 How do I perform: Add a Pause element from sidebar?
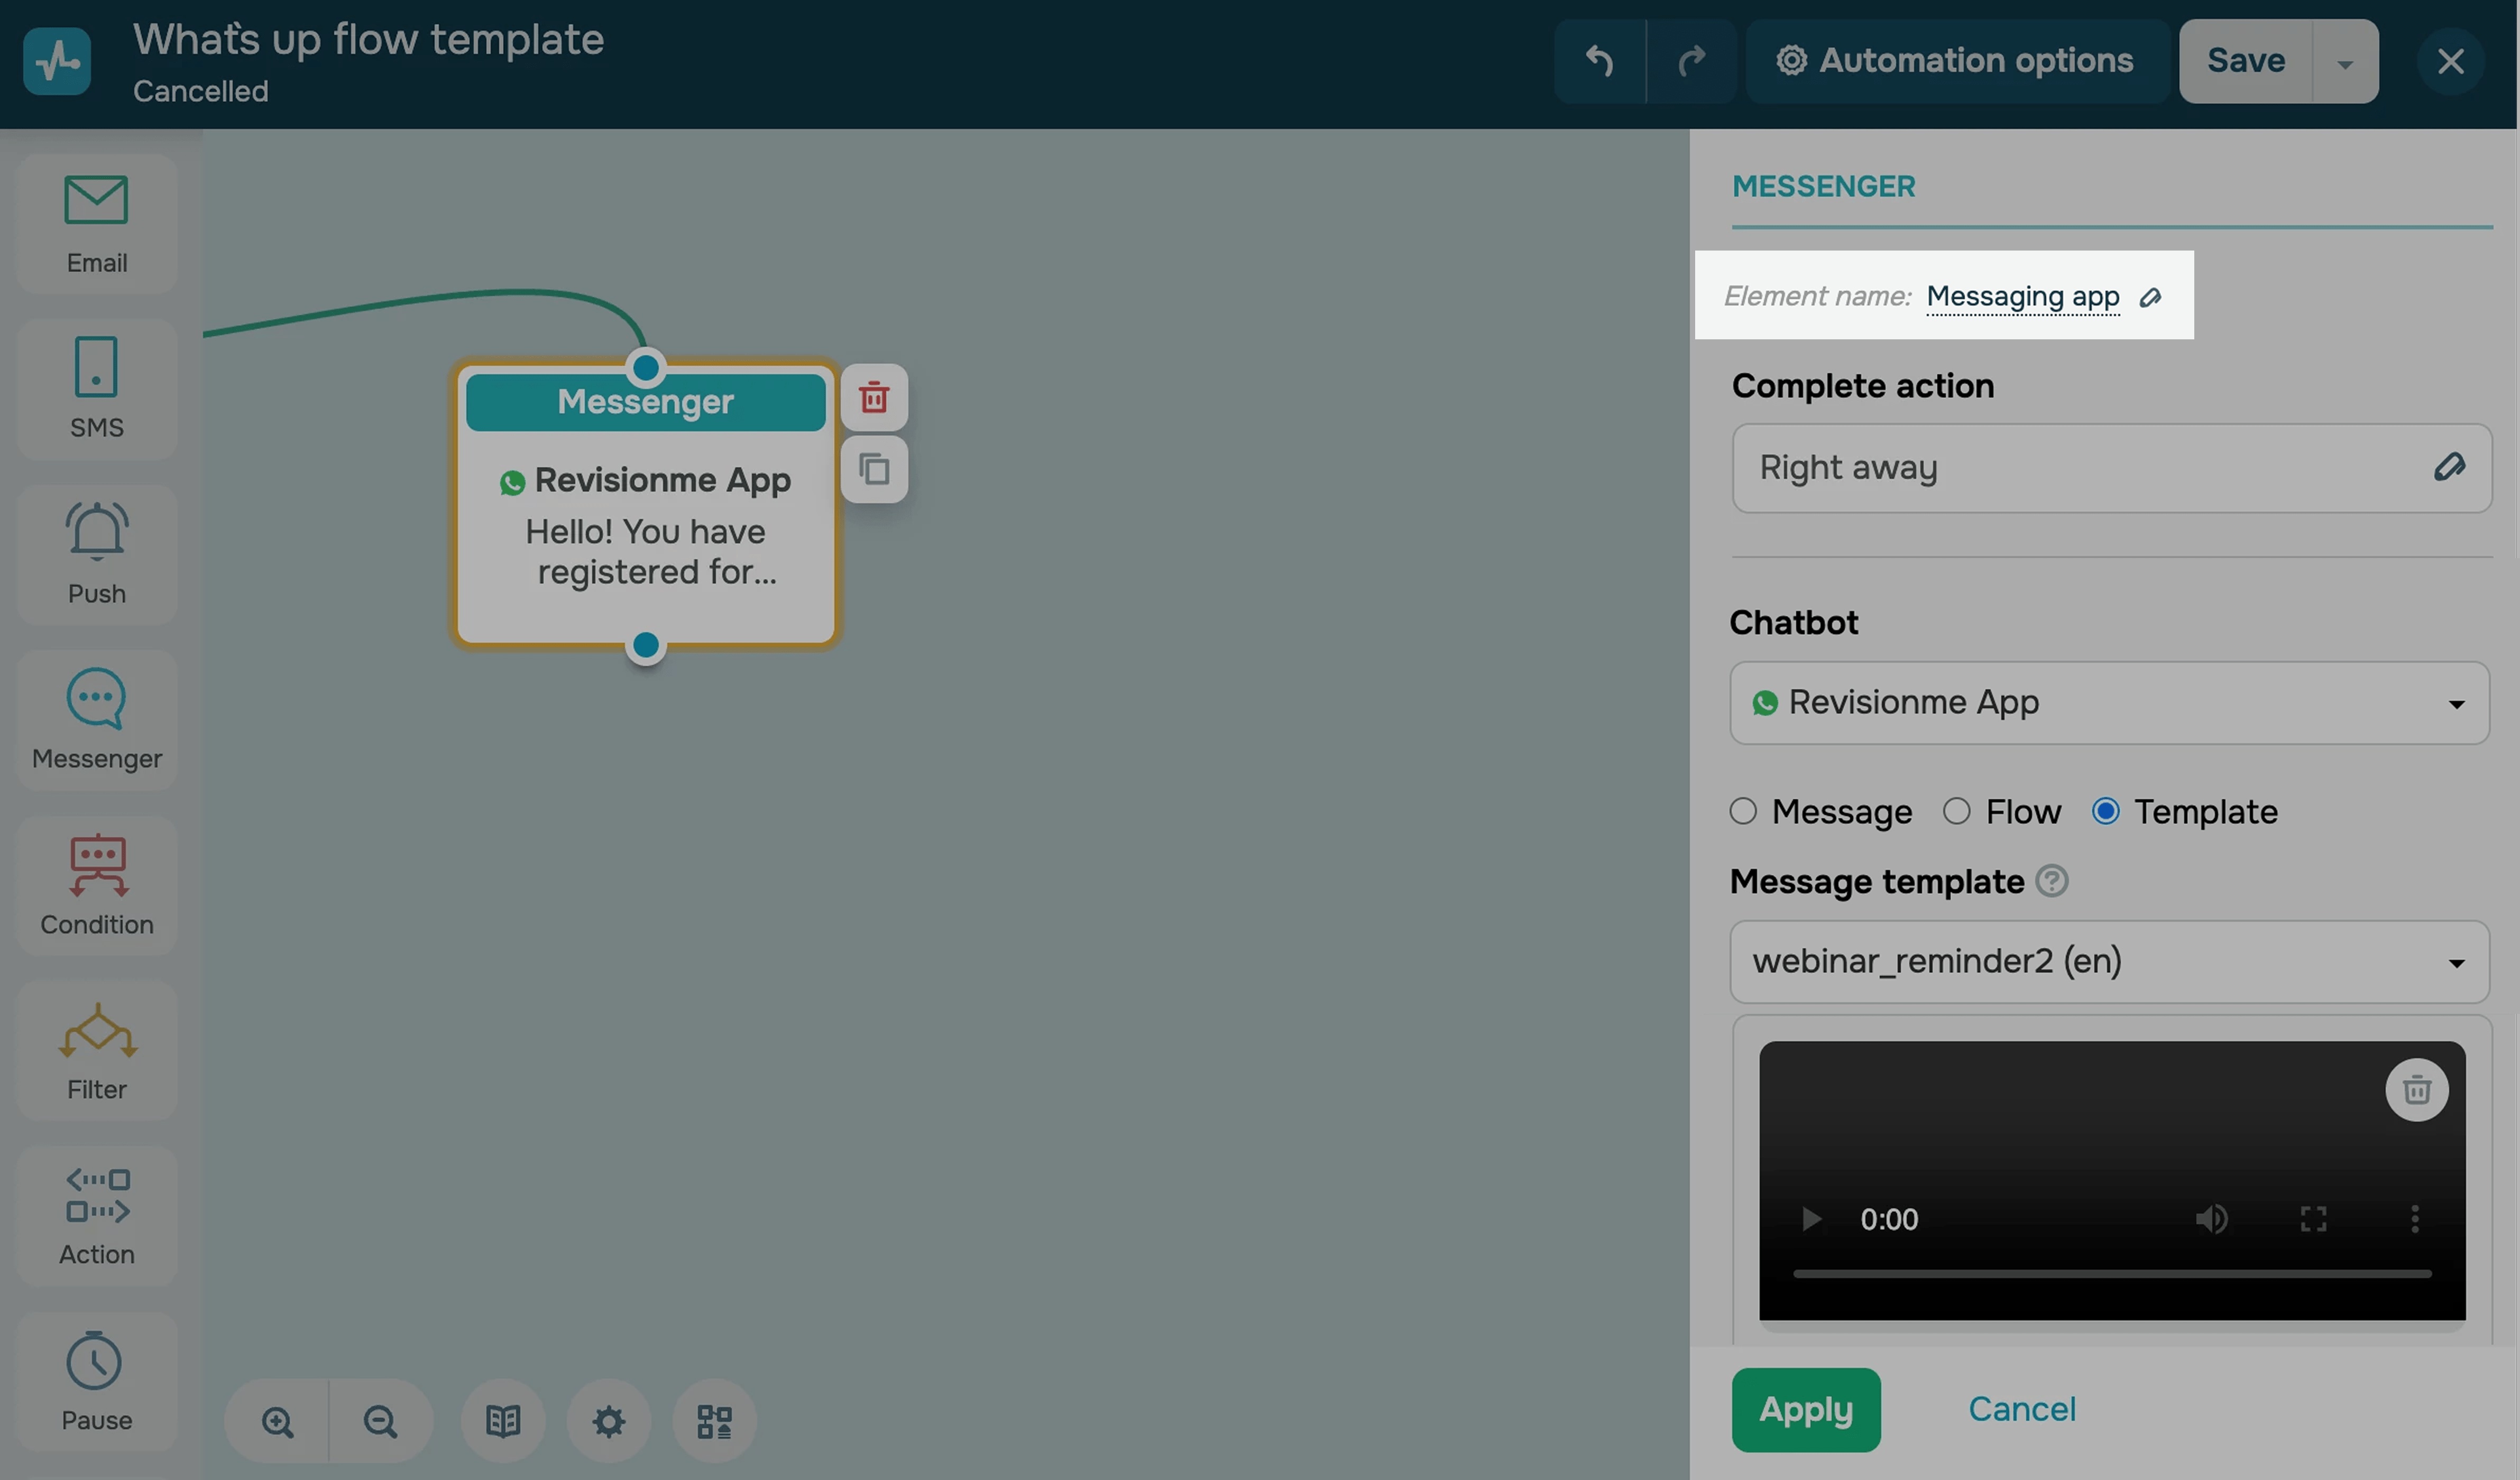point(96,1381)
